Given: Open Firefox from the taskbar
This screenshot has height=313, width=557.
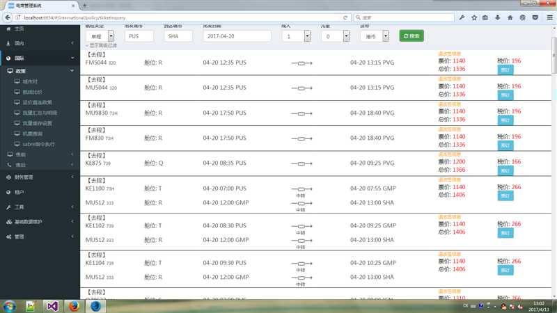Looking at the screenshot, I should (74, 306).
